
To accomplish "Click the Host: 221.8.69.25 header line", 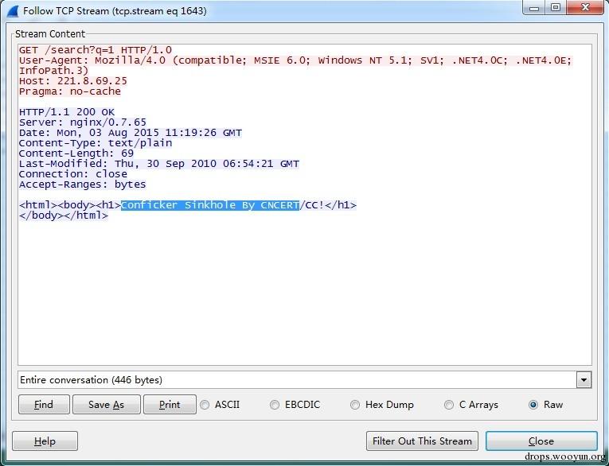I will tap(73, 81).
